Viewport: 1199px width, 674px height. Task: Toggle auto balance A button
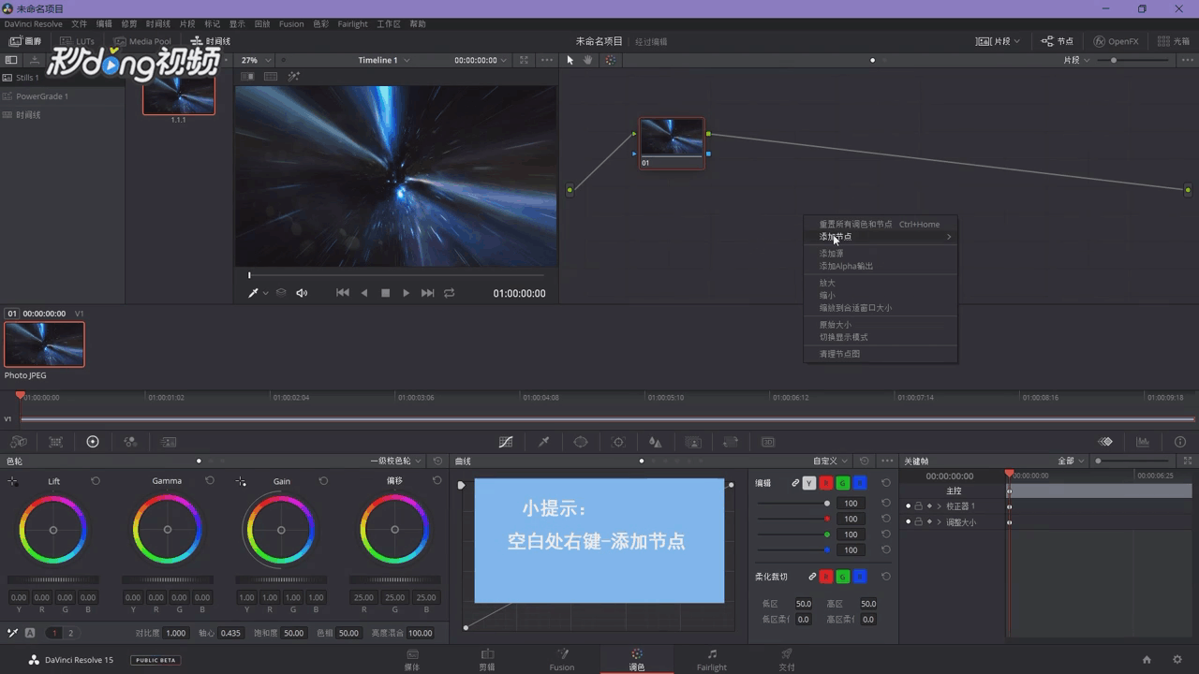30,633
